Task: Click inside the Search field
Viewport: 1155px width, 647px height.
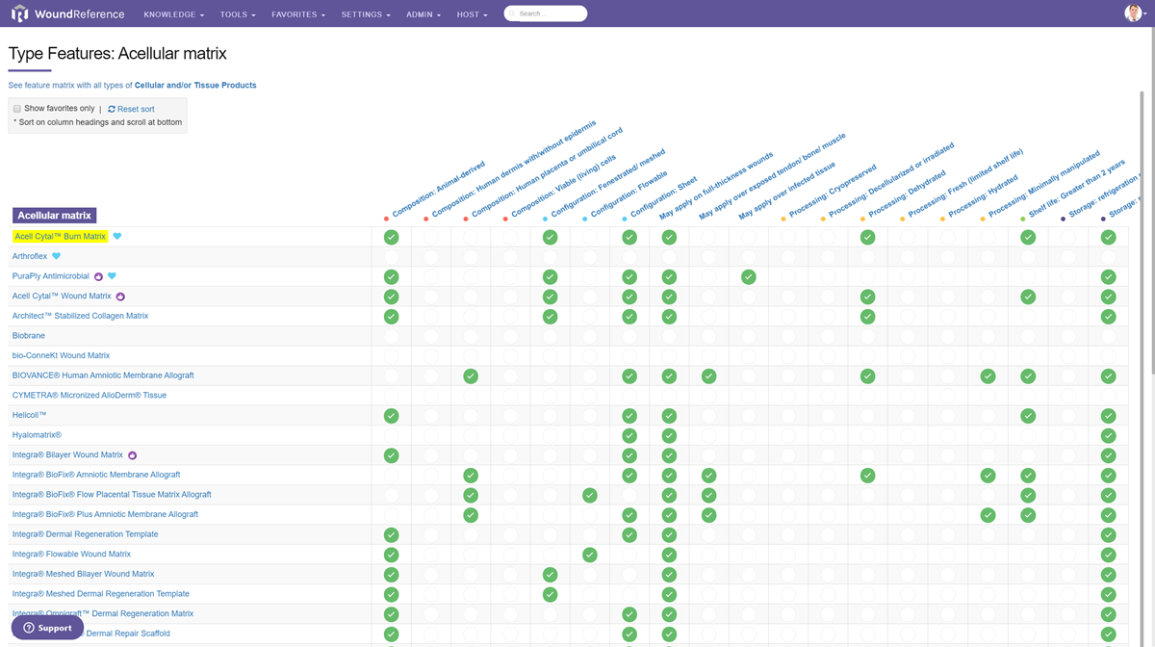Action: click(x=545, y=13)
